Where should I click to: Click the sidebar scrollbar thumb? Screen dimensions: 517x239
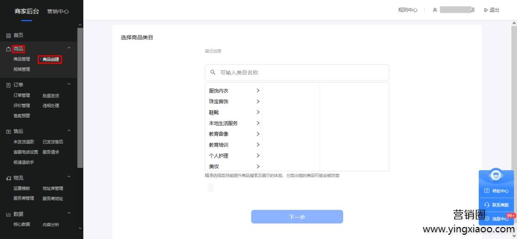80,98
